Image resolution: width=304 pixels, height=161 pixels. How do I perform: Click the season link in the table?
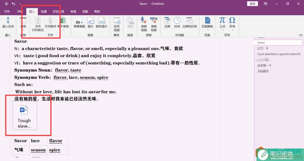click(38, 150)
